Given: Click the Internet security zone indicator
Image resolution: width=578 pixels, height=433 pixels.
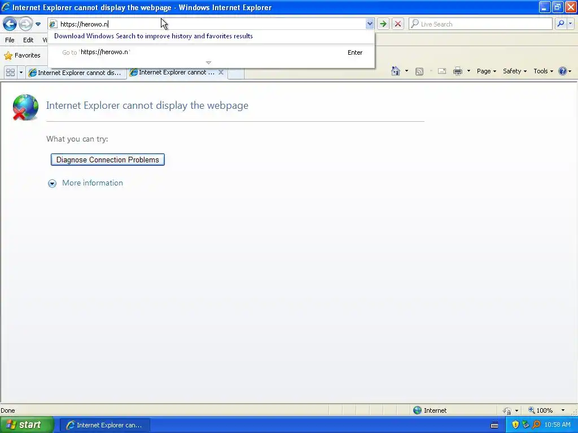Looking at the screenshot, I should (430, 410).
